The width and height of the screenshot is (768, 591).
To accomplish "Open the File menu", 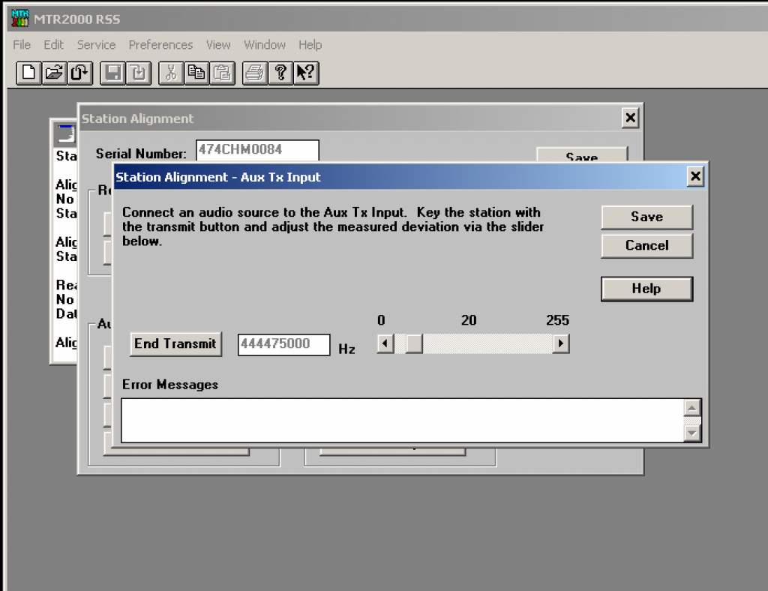I will tap(22, 44).
